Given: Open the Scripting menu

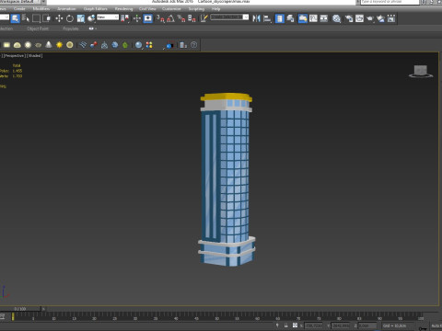Looking at the screenshot, I should click(x=196, y=8).
